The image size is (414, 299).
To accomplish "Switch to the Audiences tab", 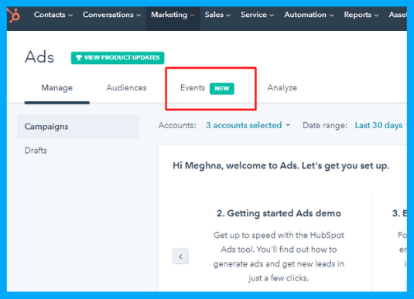I will click(x=126, y=88).
